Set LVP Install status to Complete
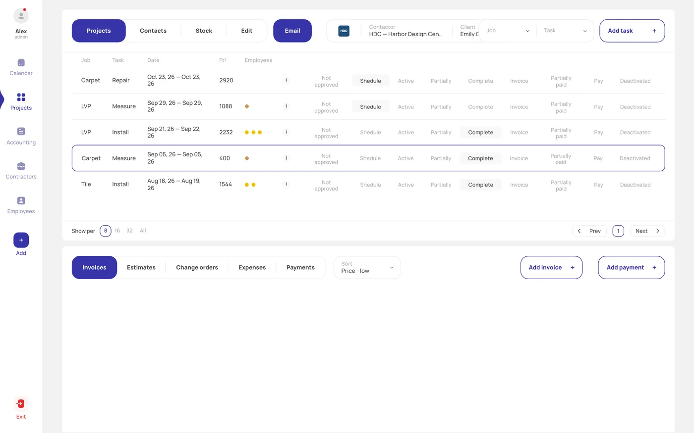This screenshot has height=433, width=694. click(x=480, y=133)
